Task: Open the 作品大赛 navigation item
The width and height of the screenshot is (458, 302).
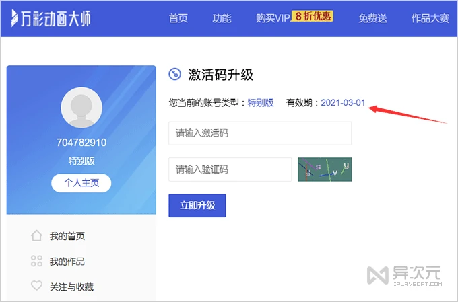Action: 430,18
